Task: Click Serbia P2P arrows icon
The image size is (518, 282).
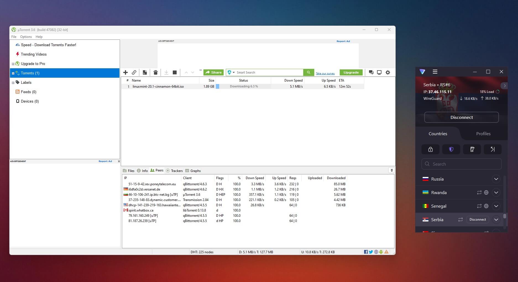Action: pos(461,220)
